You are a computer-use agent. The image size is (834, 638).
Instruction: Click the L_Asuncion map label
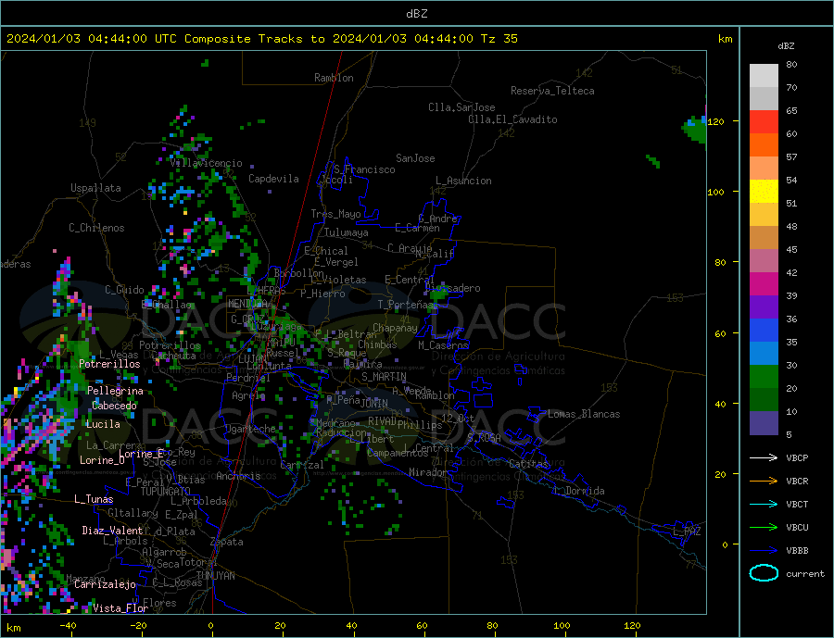click(463, 181)
